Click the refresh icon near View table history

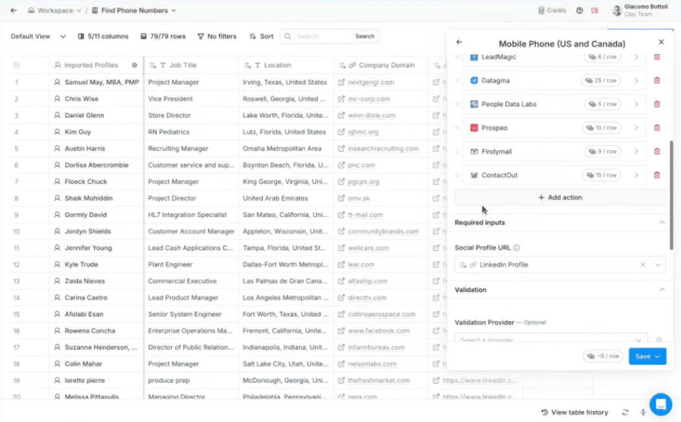[x=625, y=412]
